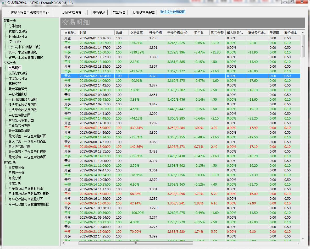Select 总体概要 in the sidebar tree
The width and height of the screenshot is (310, 249).
(x=15, y=26)
